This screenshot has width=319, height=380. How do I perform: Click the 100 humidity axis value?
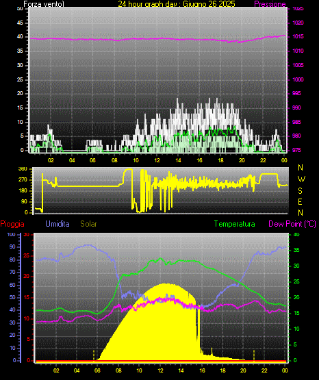tap(11, 234)
